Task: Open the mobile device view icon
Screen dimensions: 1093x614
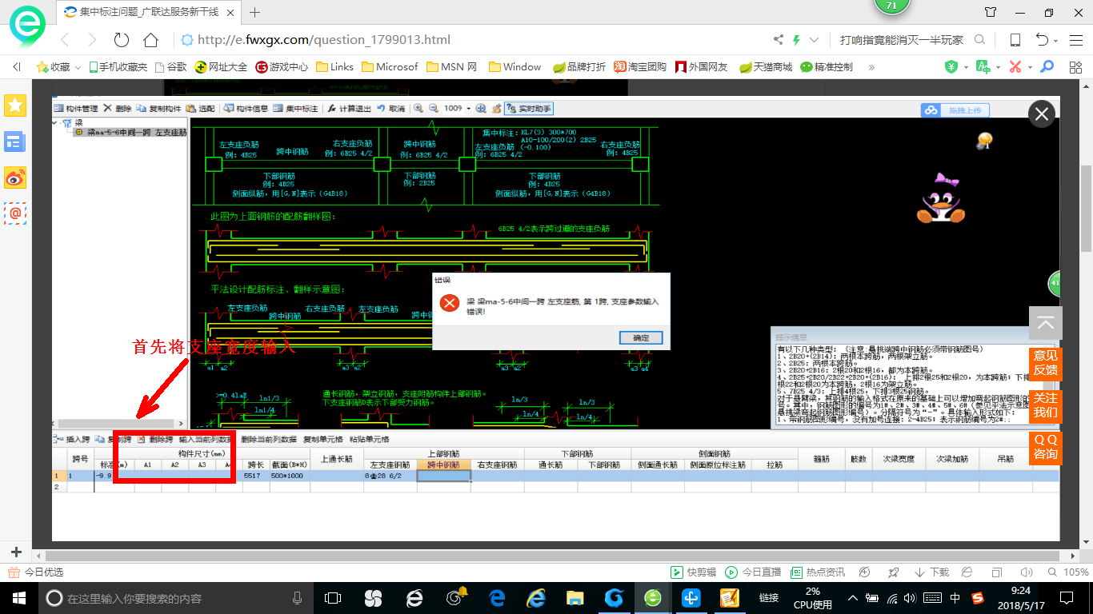Action: tap(1015, 40)
